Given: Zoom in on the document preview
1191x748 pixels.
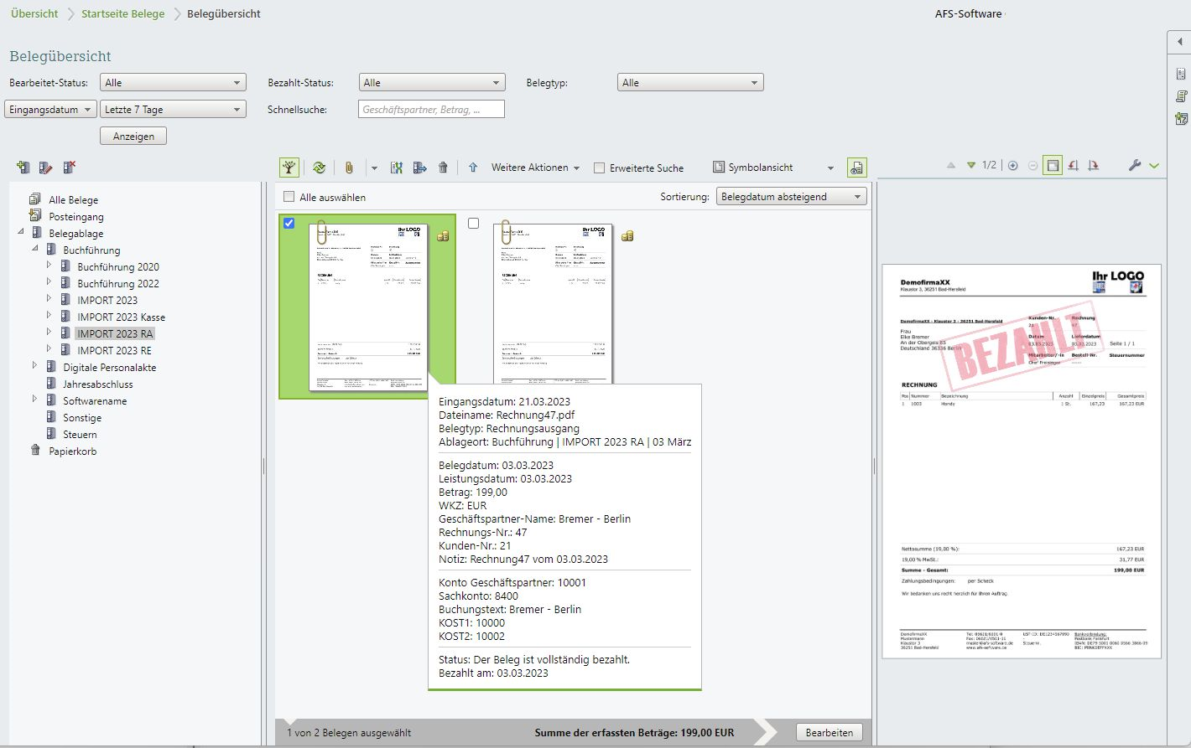Looking at the screenshot, I should tap(1013, 166).
